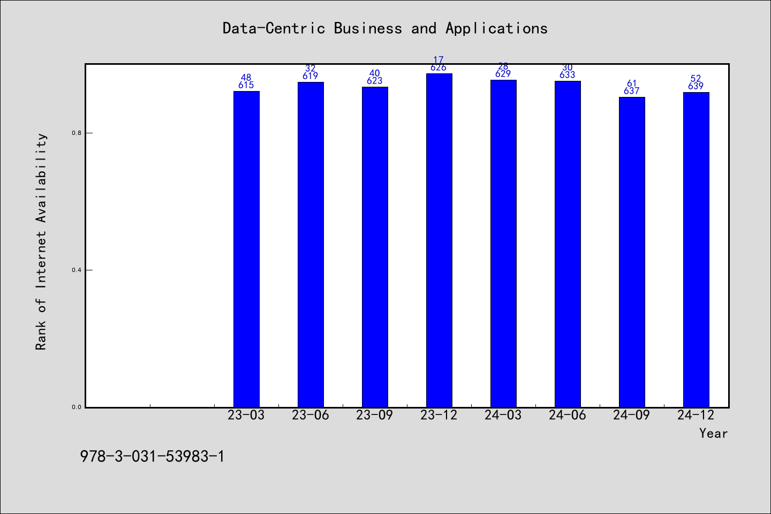The image size is (771, 514).
Task: Click the data label 629
Action: click(x=503, y=74)
